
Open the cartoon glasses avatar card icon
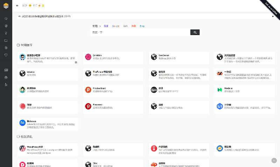click(22, 57)
